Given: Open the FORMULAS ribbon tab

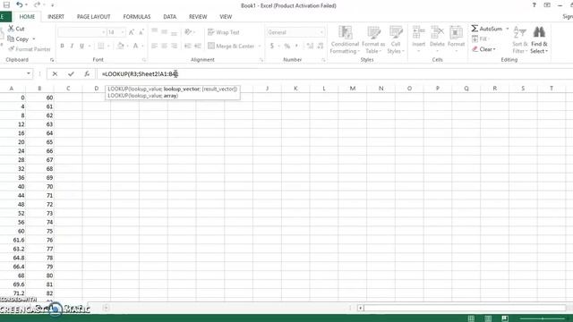Looking at the screenshot, I should 137,17.
